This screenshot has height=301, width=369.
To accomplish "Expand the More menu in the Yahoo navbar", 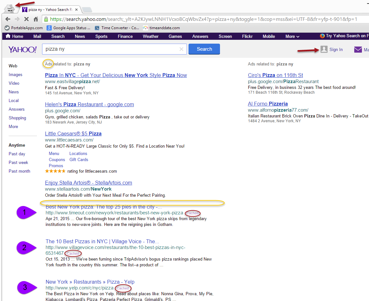I will [292, 36].
